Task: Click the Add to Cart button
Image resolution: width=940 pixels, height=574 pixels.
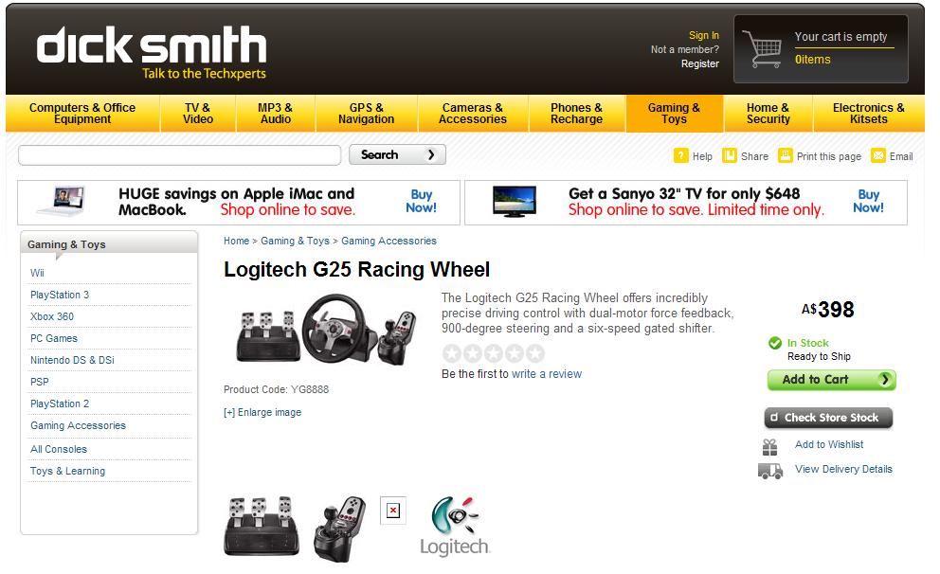Action: [x=831, y=379]
